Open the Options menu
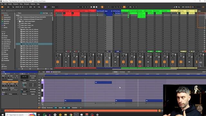This screenshot has height=116, width=206. pyautogui.click(x=33, y=4)
